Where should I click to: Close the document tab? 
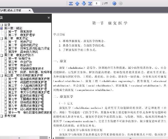(x=30, y=10)
